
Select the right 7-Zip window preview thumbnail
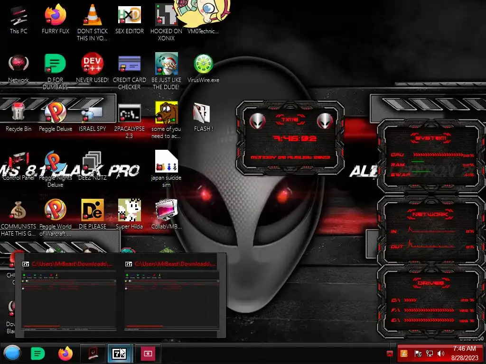tap(172, 295)
